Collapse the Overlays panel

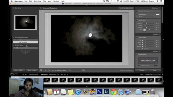pos(160,51)
